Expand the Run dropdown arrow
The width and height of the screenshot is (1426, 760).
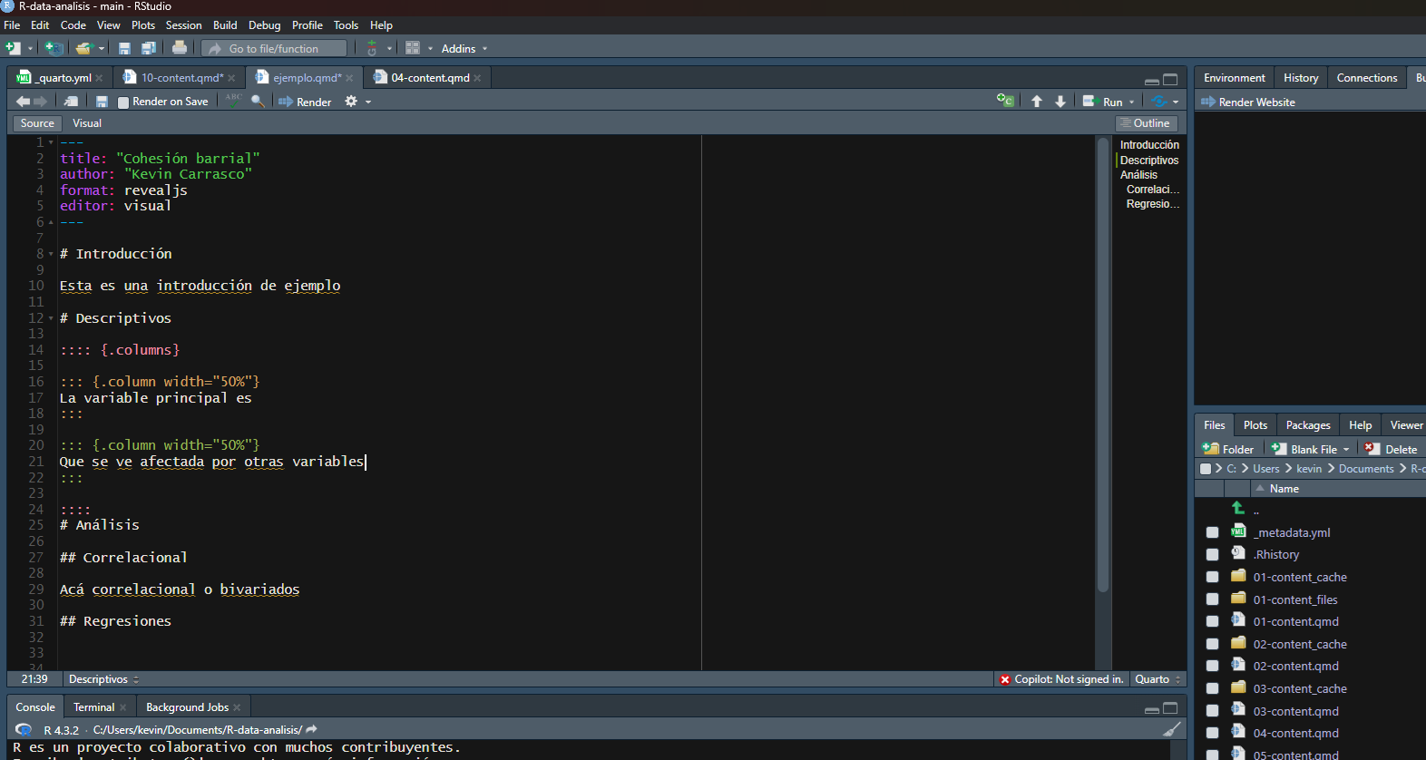coord(1132,102)
